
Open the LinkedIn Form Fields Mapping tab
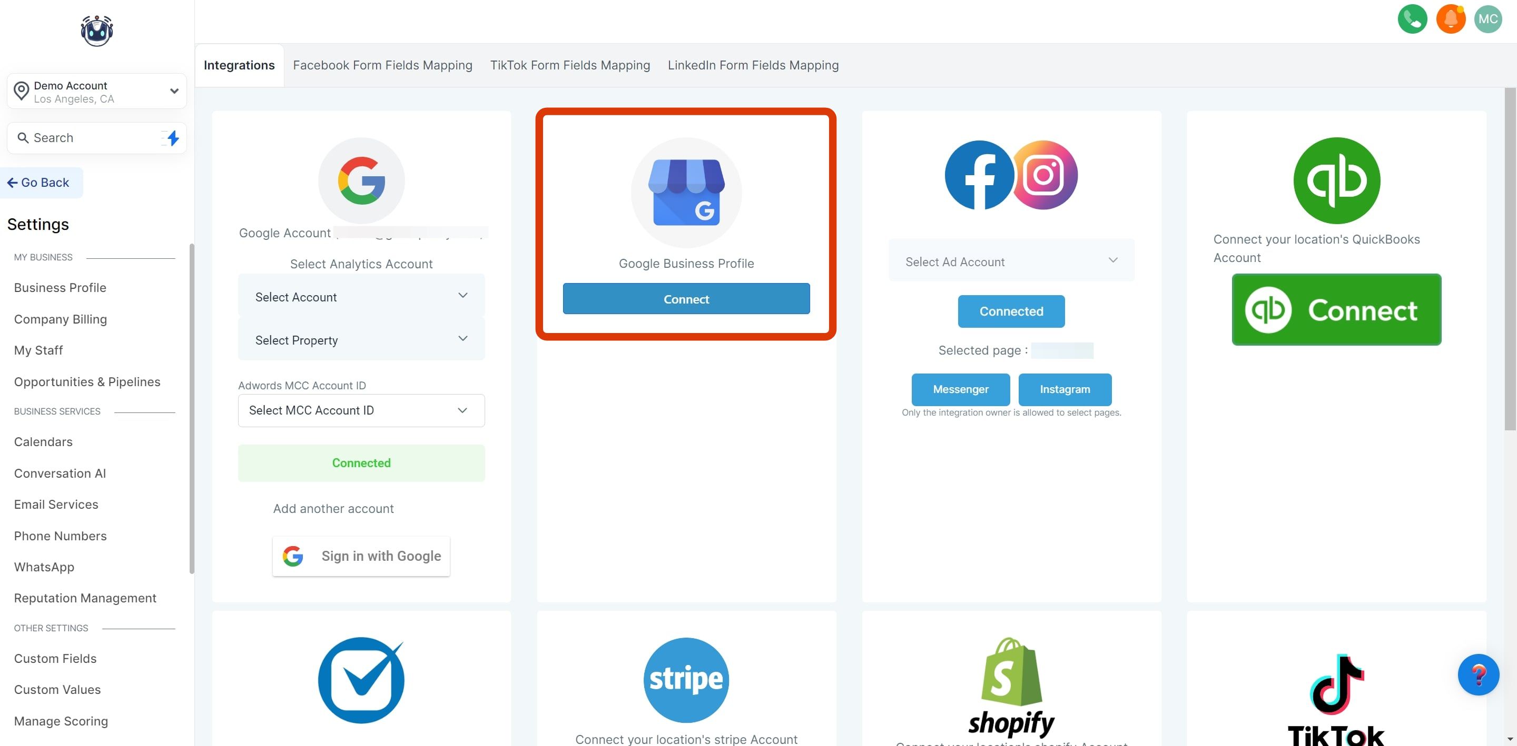point(753,65)
